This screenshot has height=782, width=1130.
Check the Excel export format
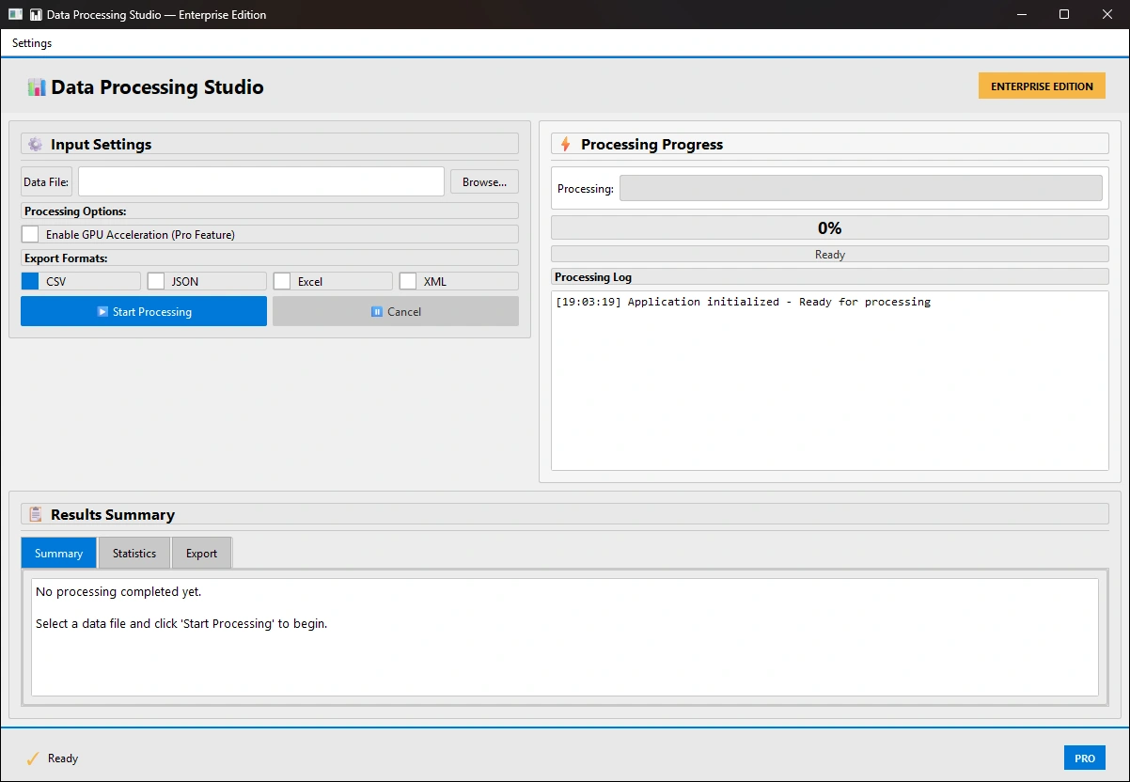(x=282, y=281)
